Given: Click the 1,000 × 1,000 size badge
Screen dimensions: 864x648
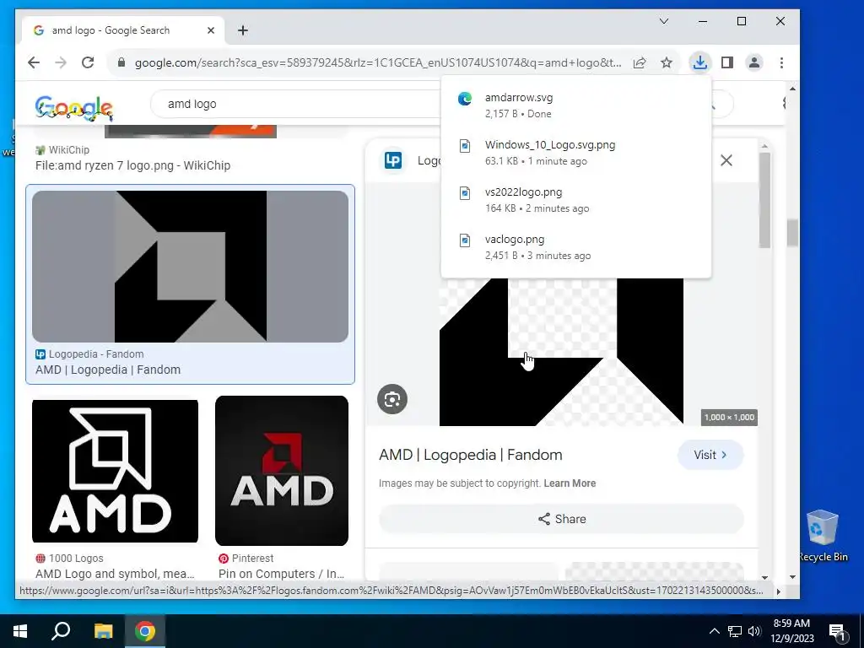Looking at the screenshot, I should [x=729, y=417].
